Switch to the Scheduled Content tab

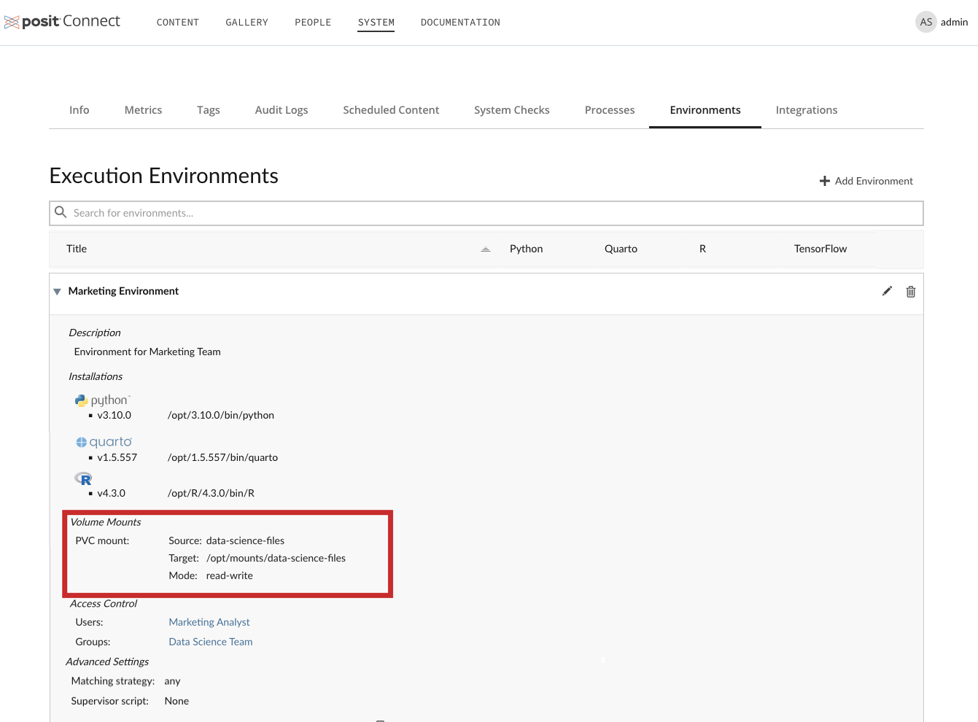pyautogui.click(x=391, y=110)
